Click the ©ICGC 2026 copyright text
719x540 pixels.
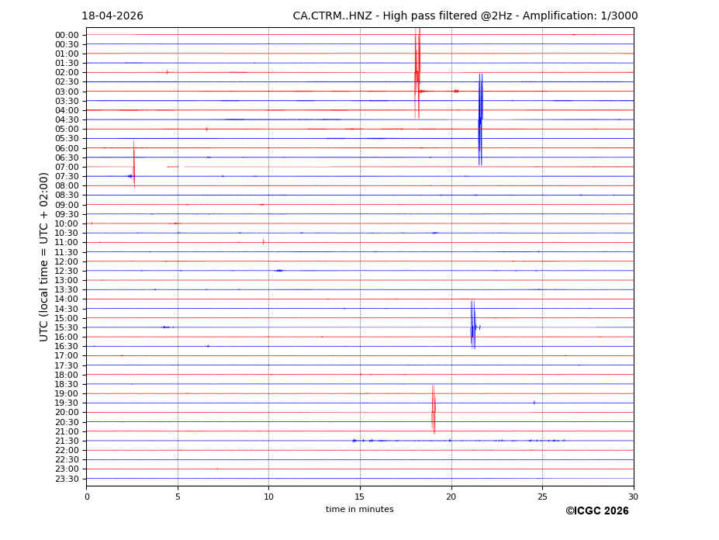point(596,511)
